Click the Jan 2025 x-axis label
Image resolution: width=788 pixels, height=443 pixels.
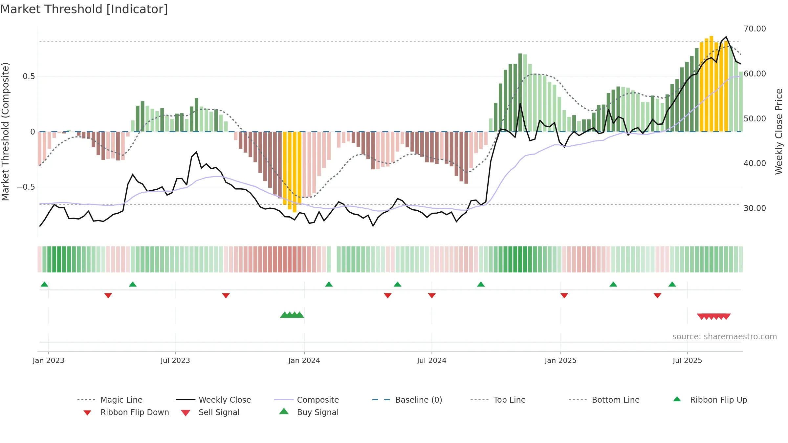(x=560, y=360)
